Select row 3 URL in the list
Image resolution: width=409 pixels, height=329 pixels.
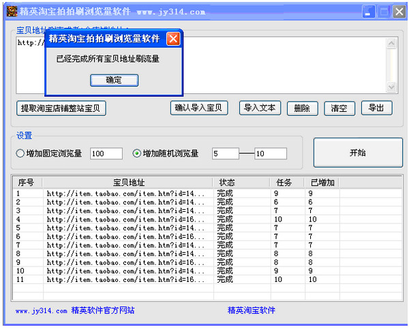pos(125,211)
